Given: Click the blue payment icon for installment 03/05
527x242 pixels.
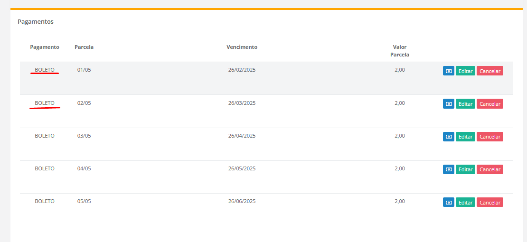Looking at the screenshot, I should pyautogui.click(x=448, y=137).
